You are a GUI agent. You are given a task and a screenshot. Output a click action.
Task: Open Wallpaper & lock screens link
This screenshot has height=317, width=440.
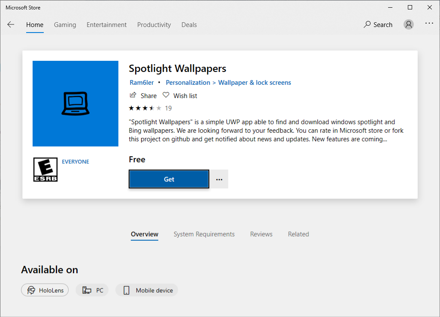(x=254, y=83)
